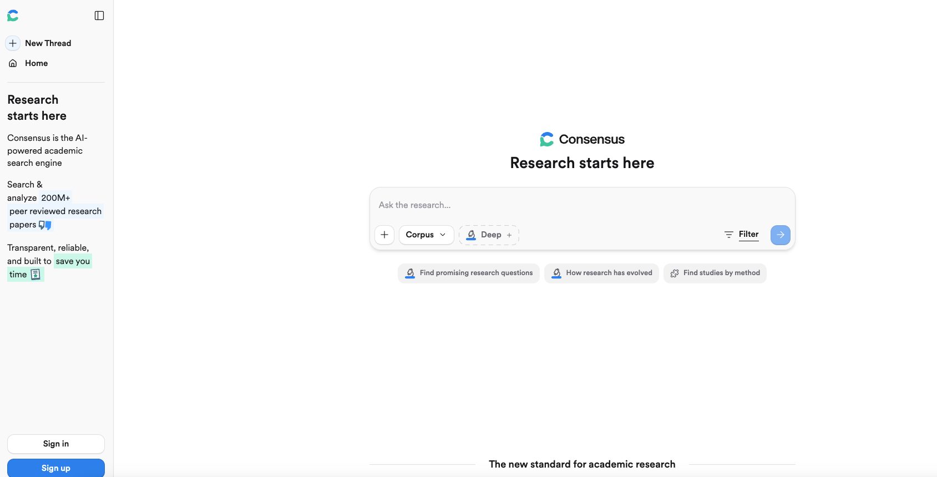Expand options via Corpus chevron arrow

[x=443, y=235]
